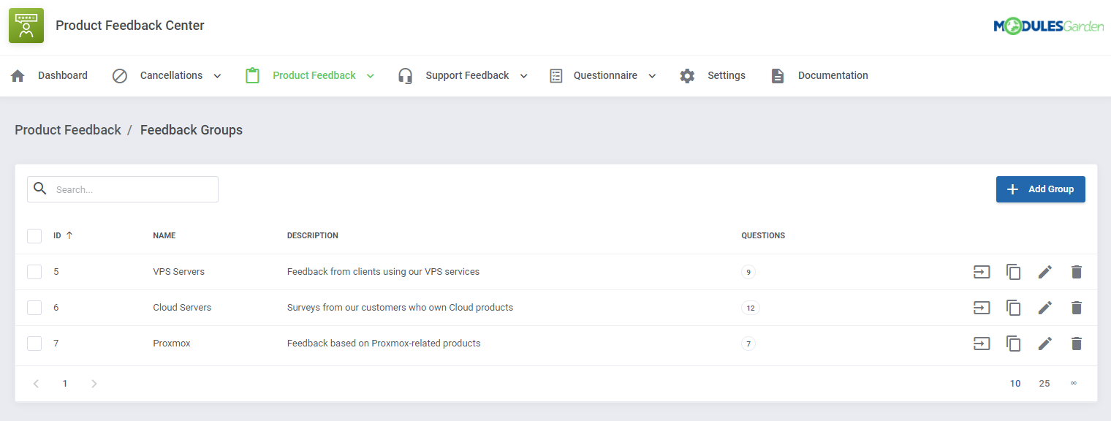Expand the Product Feedback dropdown

pos(371,75)
